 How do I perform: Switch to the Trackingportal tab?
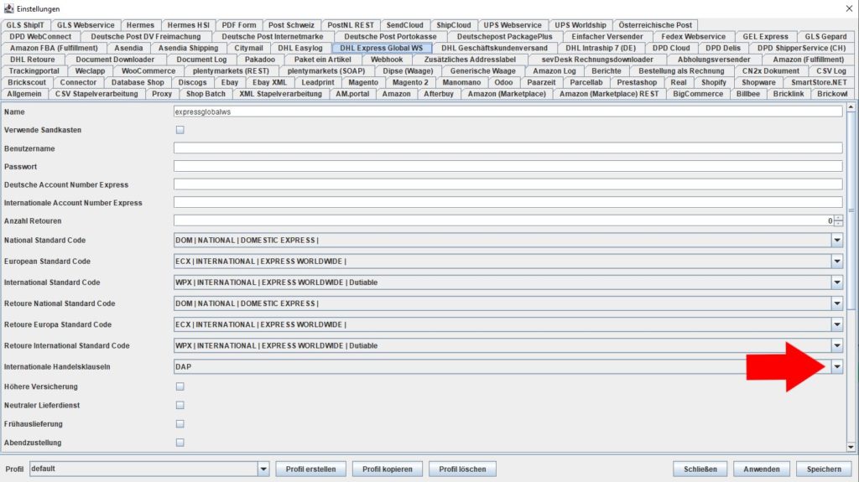click(34, 70)
